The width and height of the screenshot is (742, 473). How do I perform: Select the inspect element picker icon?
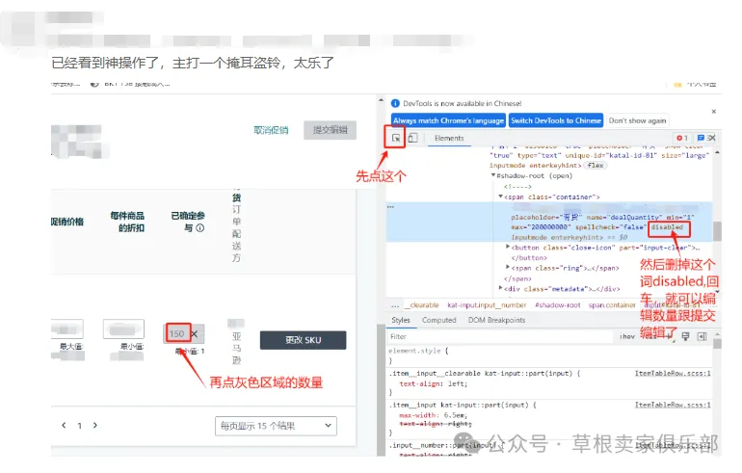coord(396,138)
